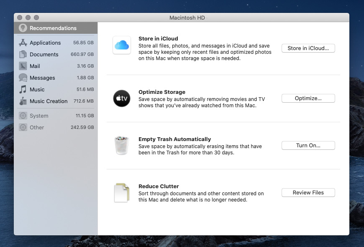364x247 pixels.
Task: Click the Reduce Clutter heading
Action: click(159, 187)
